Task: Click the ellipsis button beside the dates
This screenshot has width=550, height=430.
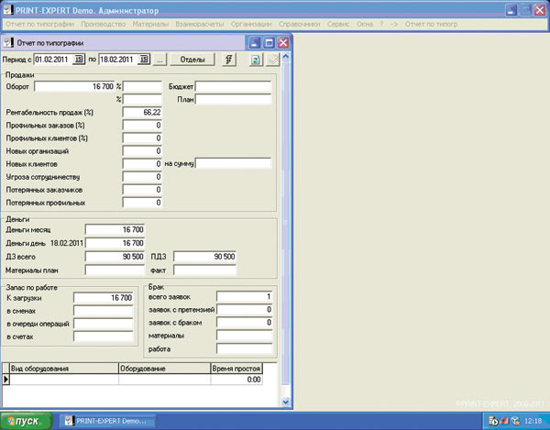Action: tap(159, 60)
